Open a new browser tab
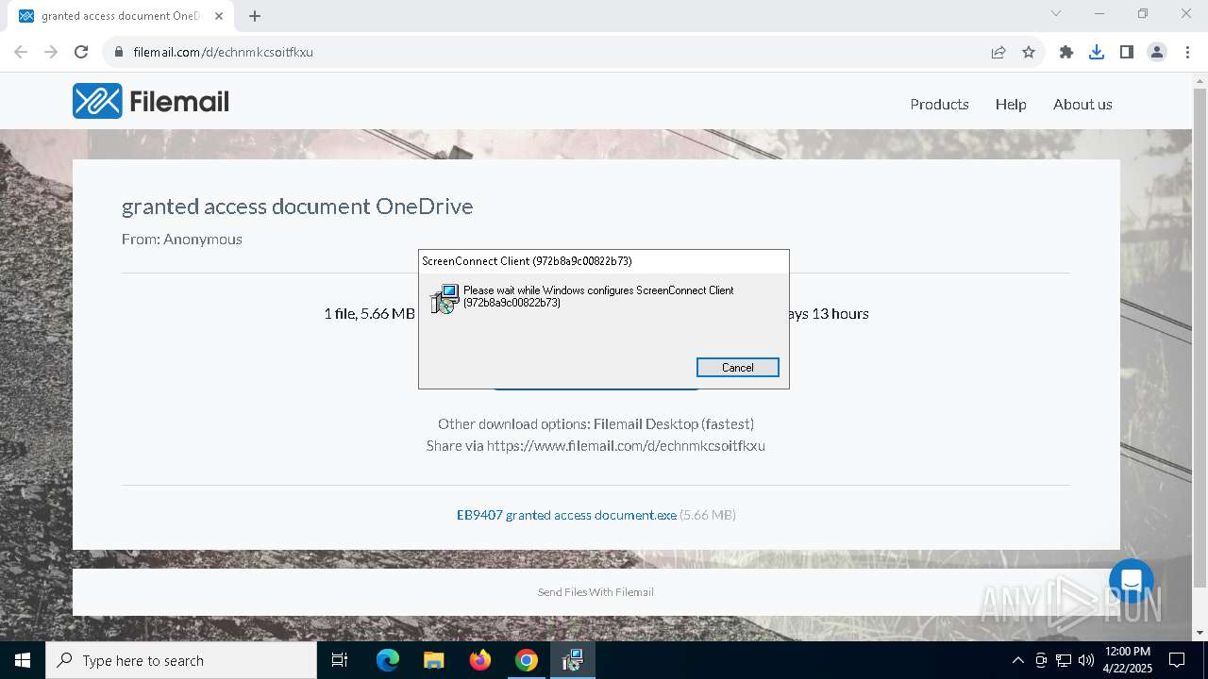The image size is (1208, 679). coord(255,16)
